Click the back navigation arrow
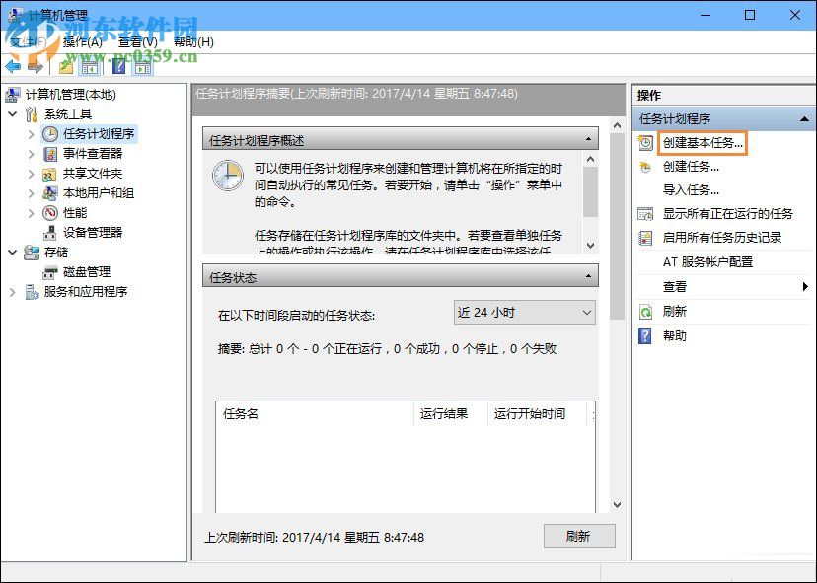 [11, 66]
